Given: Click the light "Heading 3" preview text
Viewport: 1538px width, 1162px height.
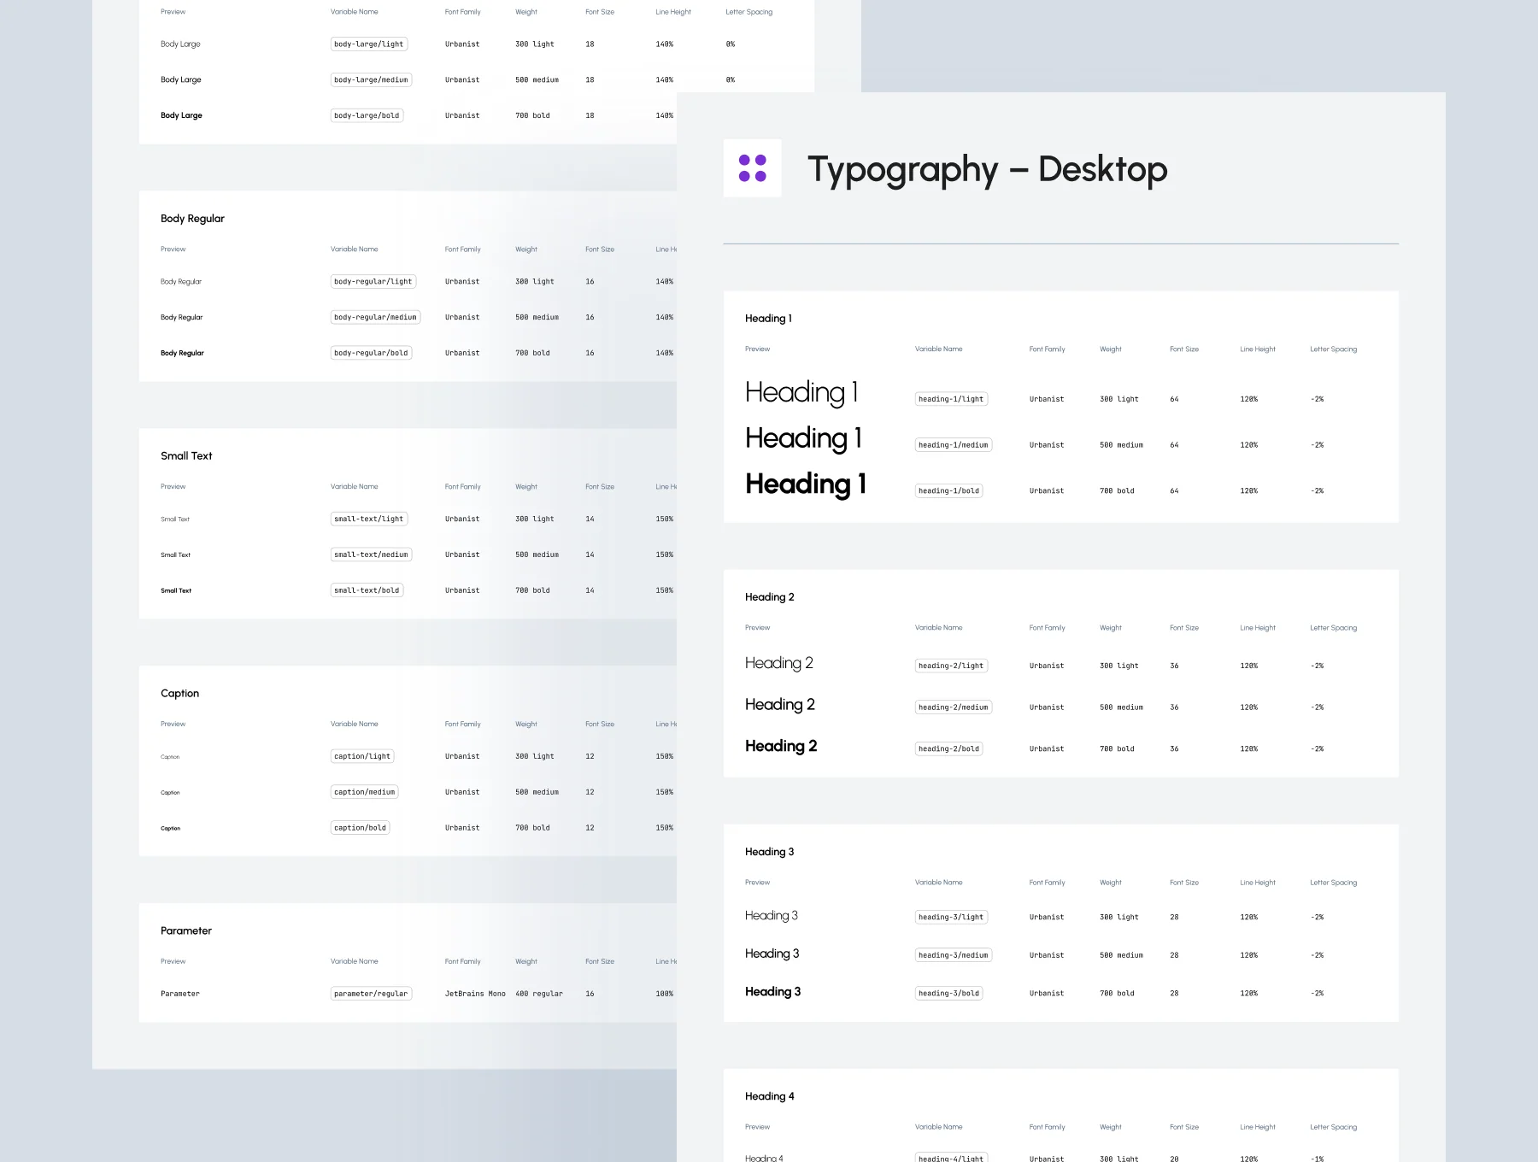Looking at the screenshot, I should [772, 916].
